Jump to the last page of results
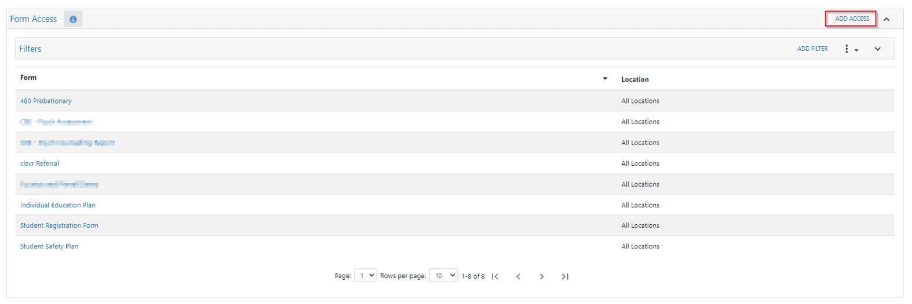 click(565, 276)
